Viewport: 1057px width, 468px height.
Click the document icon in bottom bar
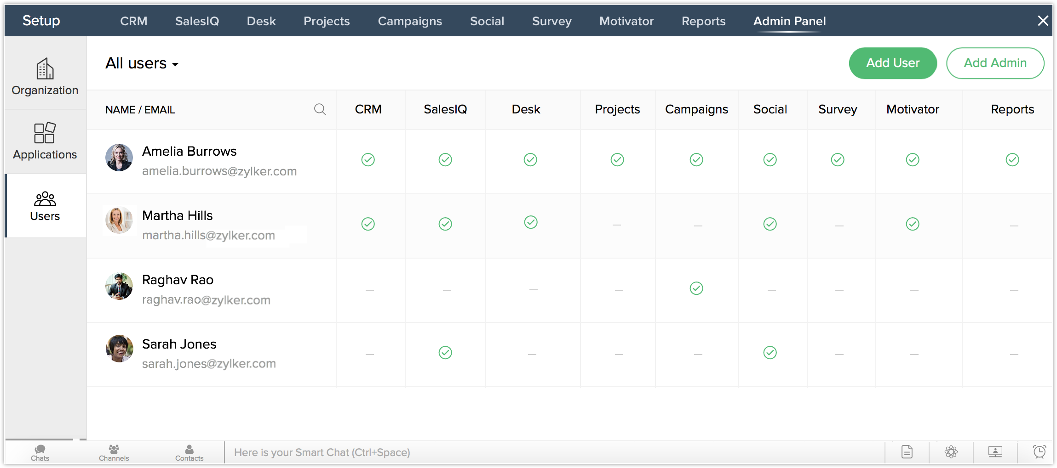pyautogui.click(x=907, y=452)
